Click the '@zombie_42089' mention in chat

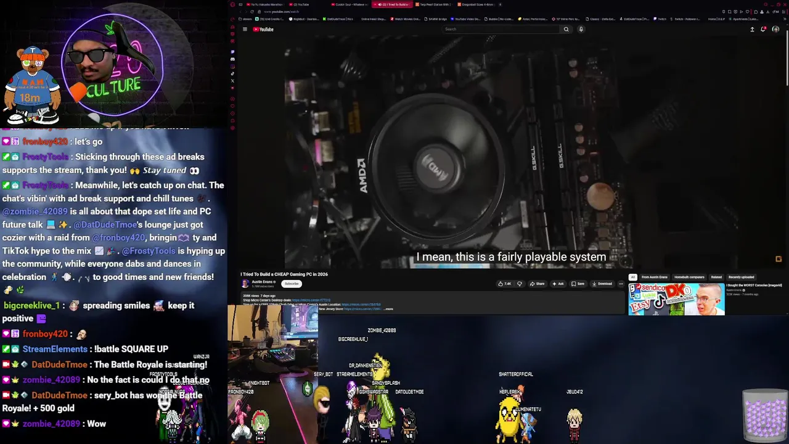(35, 211)
